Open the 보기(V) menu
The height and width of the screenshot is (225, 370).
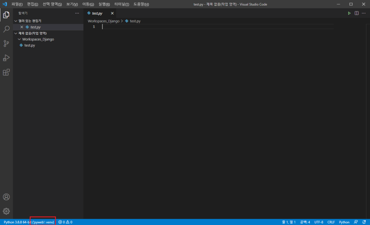coord(72,4)
